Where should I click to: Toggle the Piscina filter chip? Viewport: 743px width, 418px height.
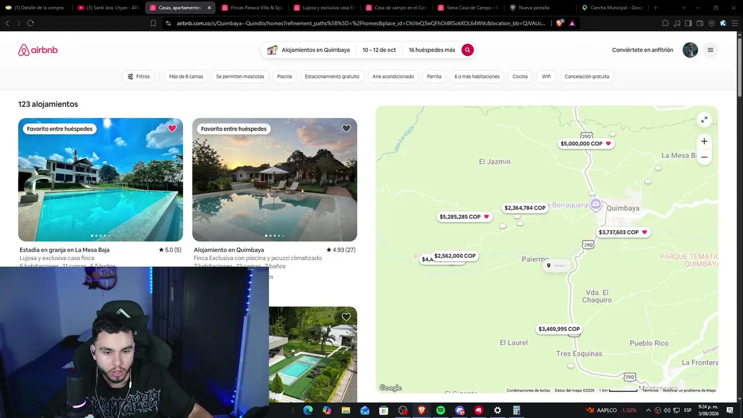284,77
